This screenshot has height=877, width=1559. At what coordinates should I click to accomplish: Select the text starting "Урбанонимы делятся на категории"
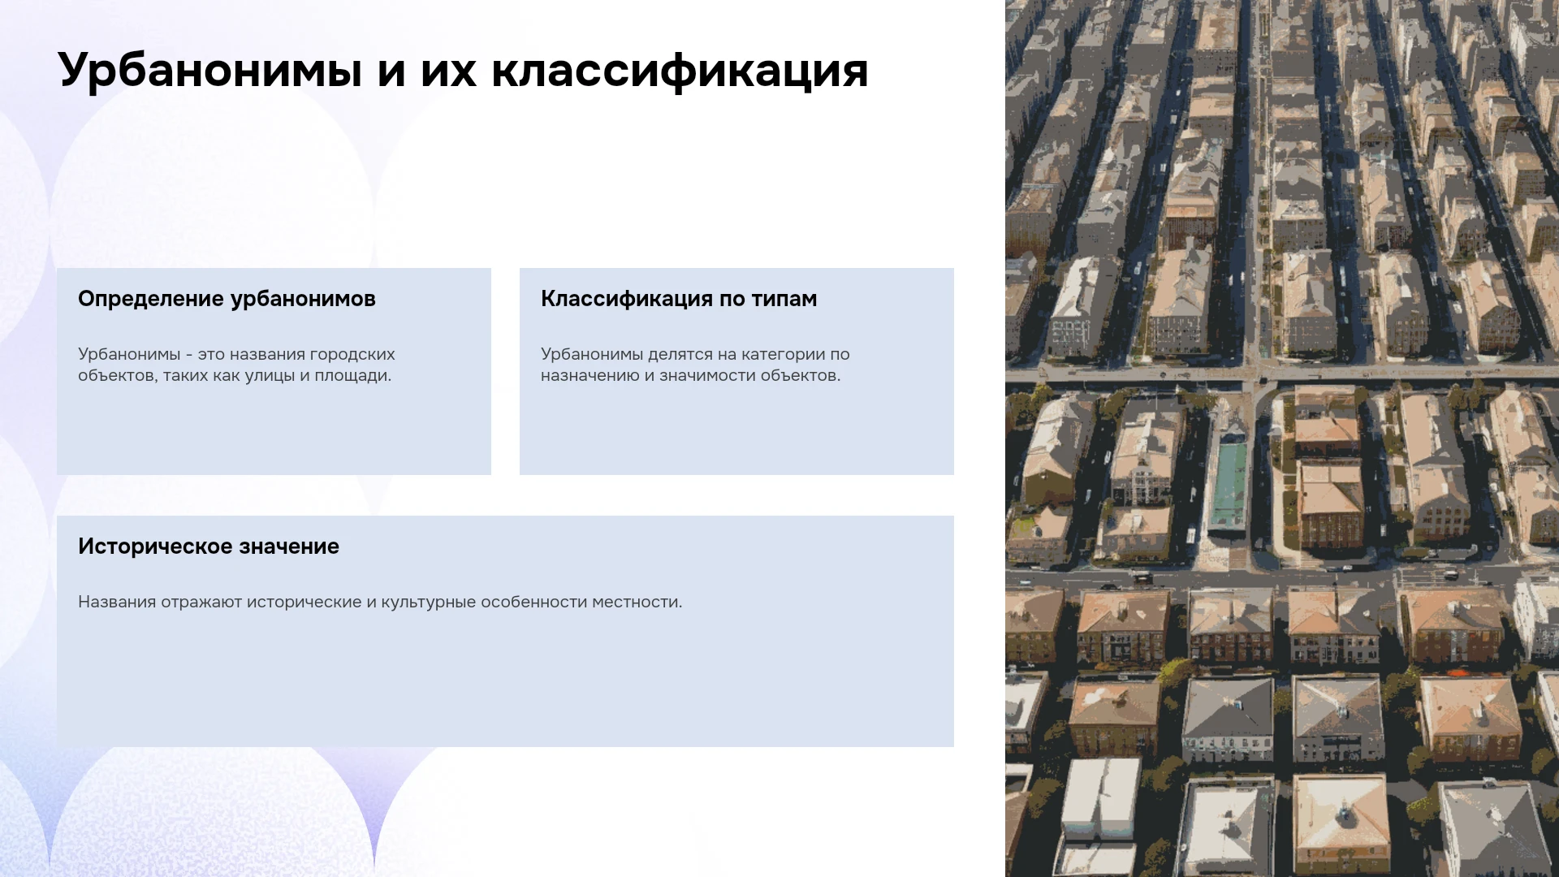(x=695, y=365)
